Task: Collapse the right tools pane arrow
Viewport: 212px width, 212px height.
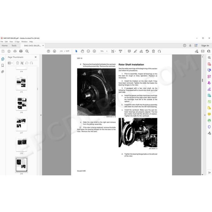Action: (205, 115)
